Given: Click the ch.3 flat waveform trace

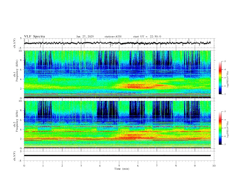Looking at the screenshot, I should (x=117, y=156).
